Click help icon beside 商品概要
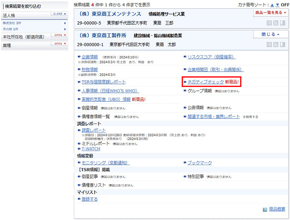Screen dimensions: 290x220 coord(265,209)
